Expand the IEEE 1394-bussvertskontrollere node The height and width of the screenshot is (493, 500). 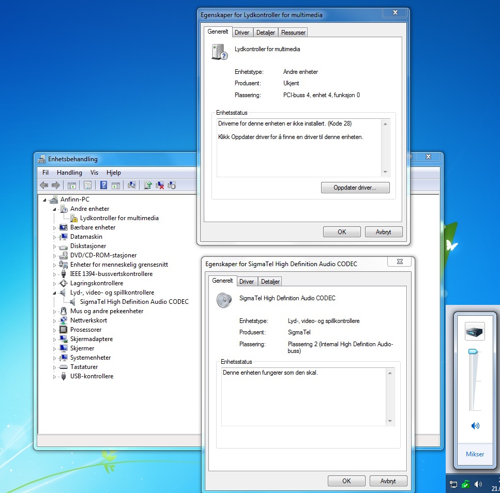[54, 274]
